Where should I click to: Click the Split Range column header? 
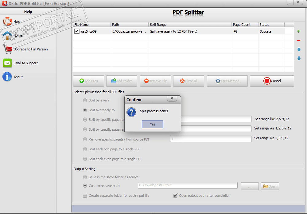[x=190, y=25]
